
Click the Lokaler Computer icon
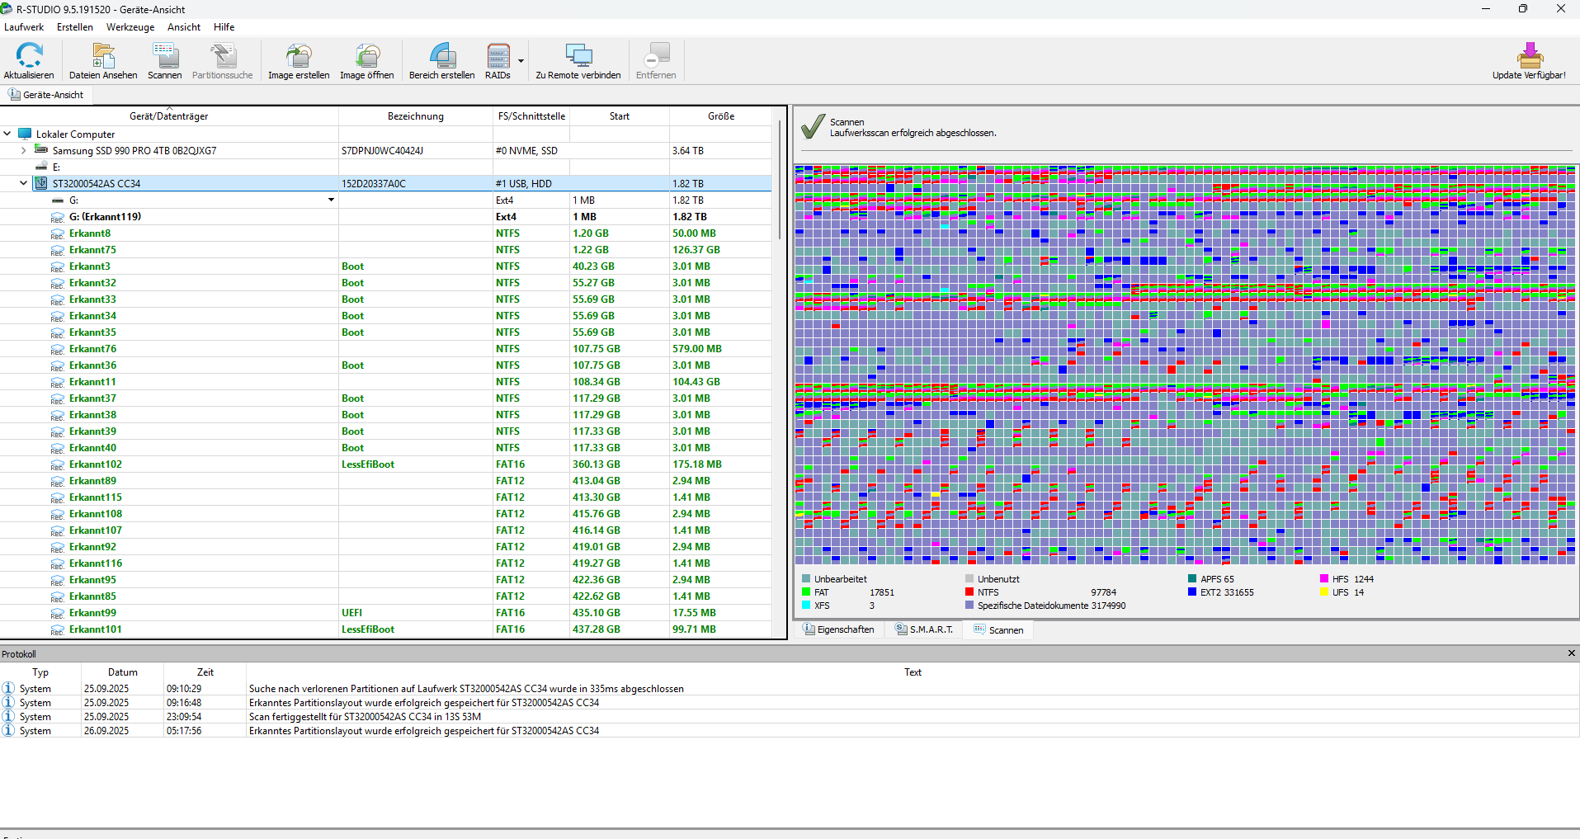coord(25,134)
